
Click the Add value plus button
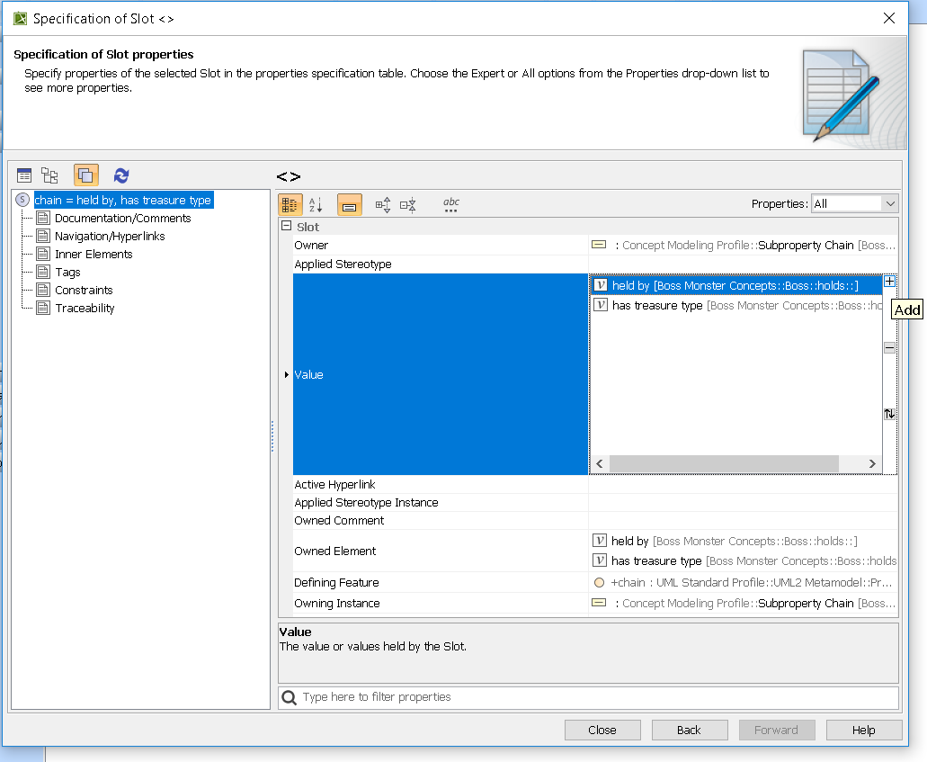(x=889, y=282)
